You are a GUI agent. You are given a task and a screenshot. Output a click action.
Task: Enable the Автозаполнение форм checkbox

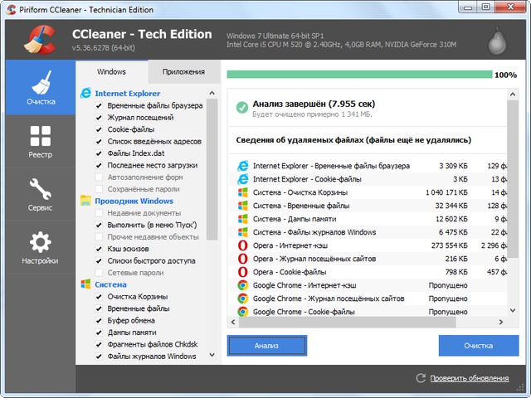(100, 177)
